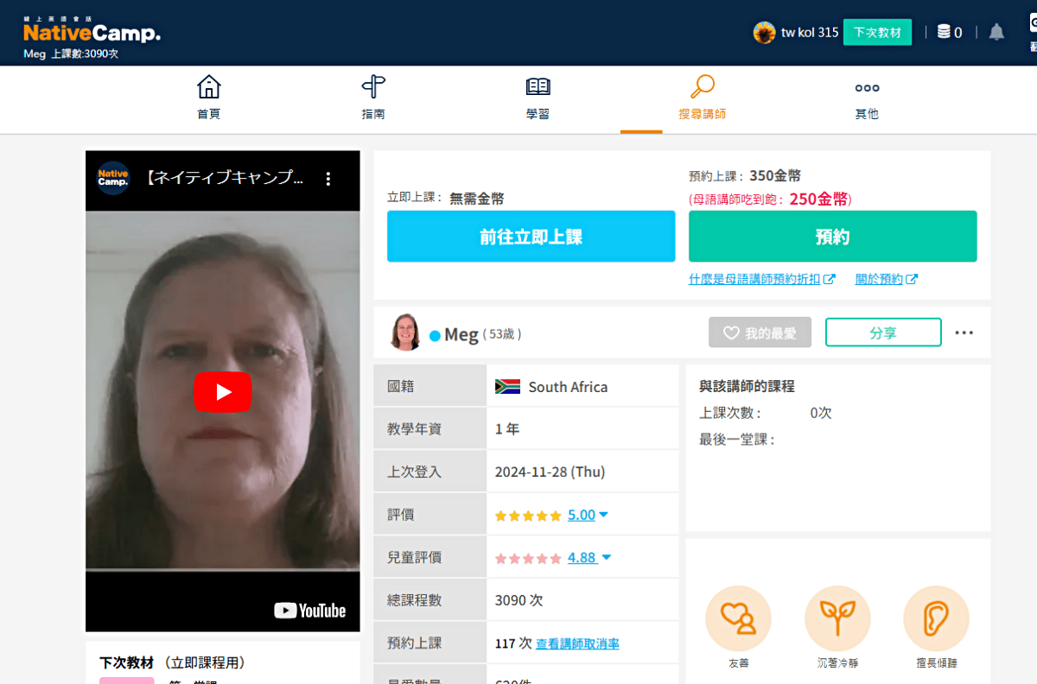
Task: Click the 1 年 teaching experience value
Action: coord(507,429)
